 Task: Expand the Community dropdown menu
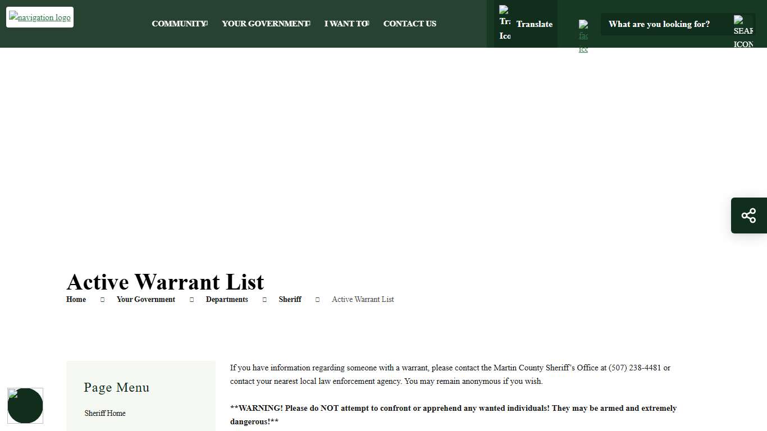pyautogui.click(x=179, y=24)
